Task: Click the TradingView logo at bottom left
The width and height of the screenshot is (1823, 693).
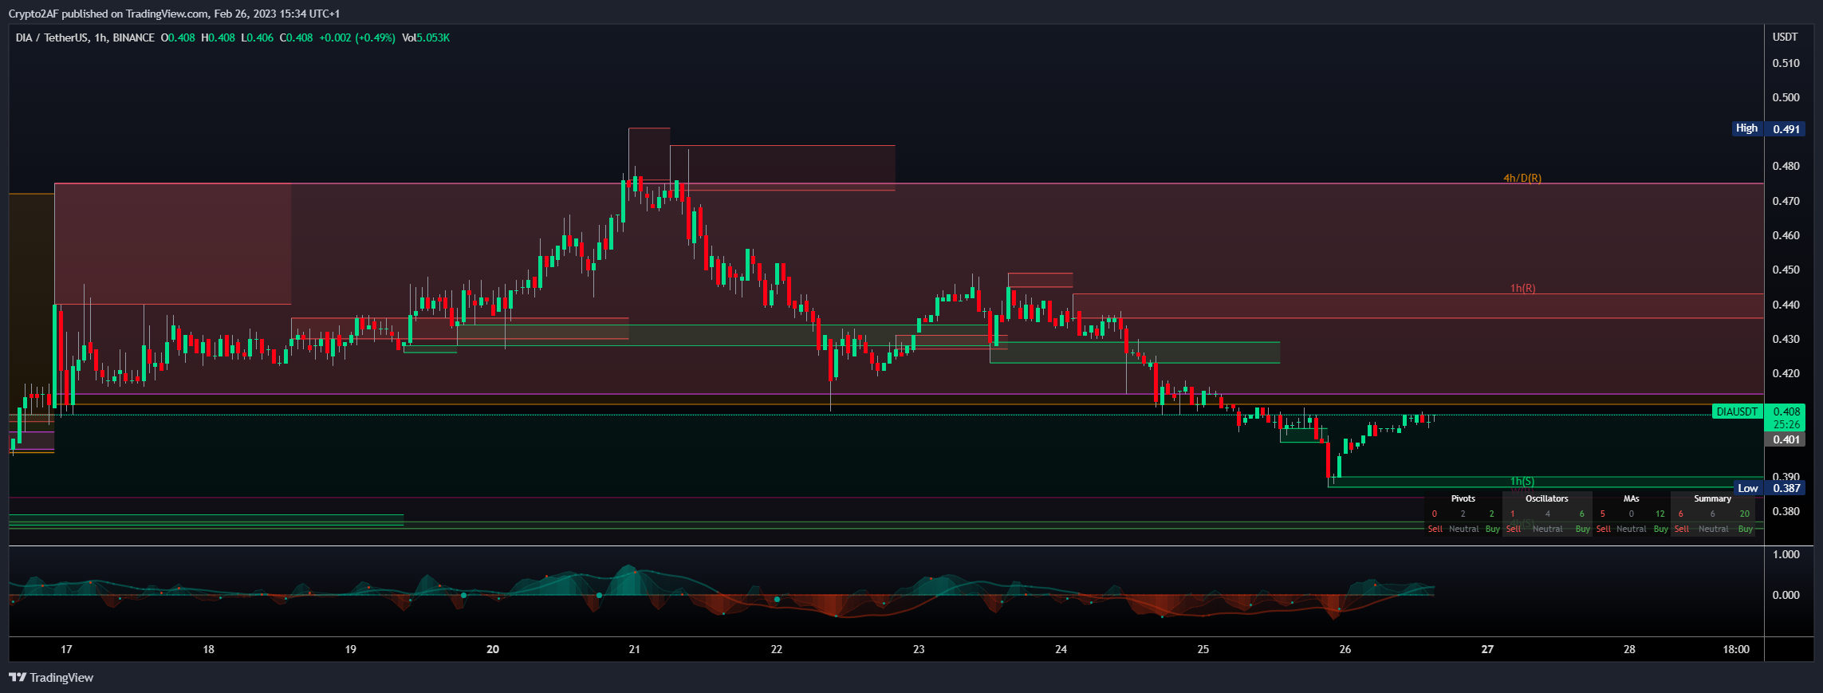Action: click(x=51, y=678)
